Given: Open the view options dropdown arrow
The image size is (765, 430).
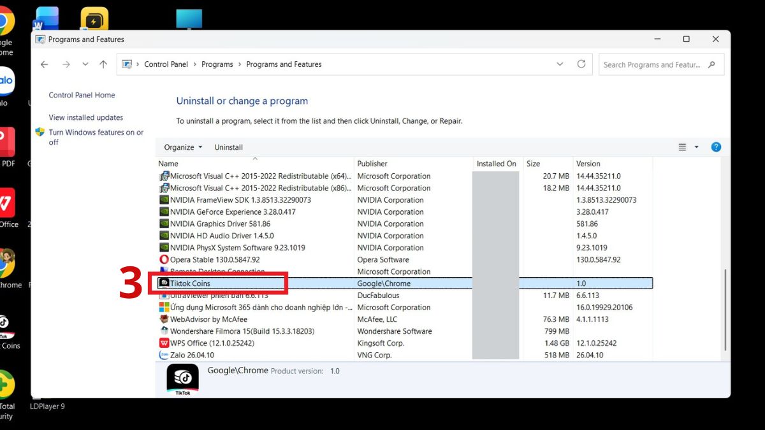Looking at the screenshot, I should tap(696, 147).
